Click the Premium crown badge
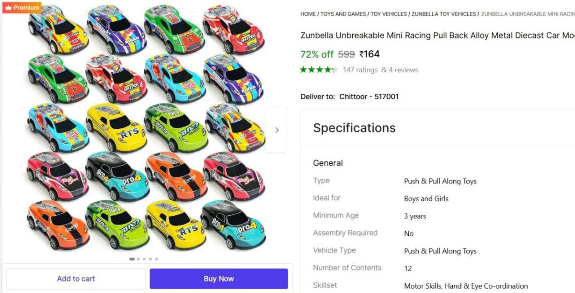The width and height of the screenshot is (575, 293). (22, 7)
